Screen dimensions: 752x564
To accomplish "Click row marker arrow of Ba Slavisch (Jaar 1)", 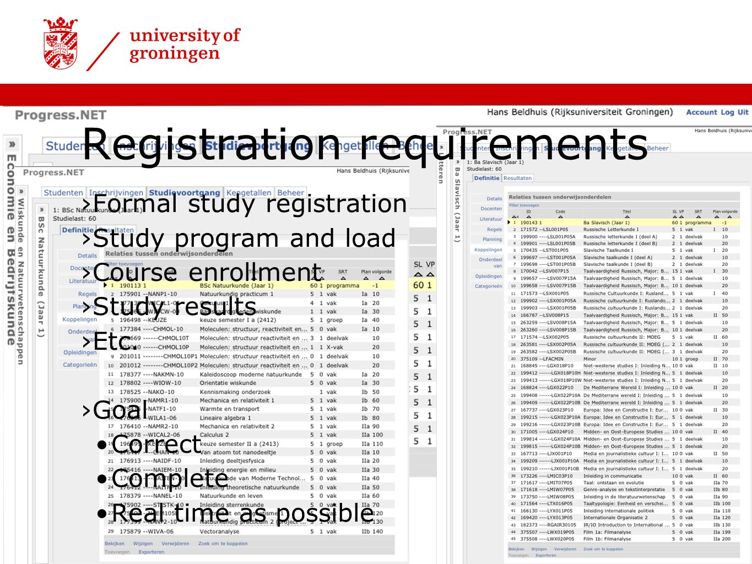I will [x=508, y=223].
